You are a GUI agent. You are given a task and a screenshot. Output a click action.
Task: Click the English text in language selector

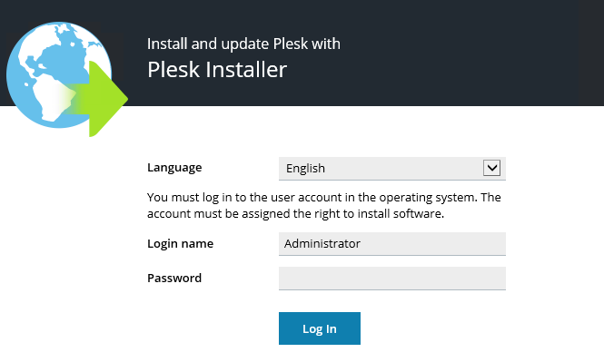click(x=305, y=169)
